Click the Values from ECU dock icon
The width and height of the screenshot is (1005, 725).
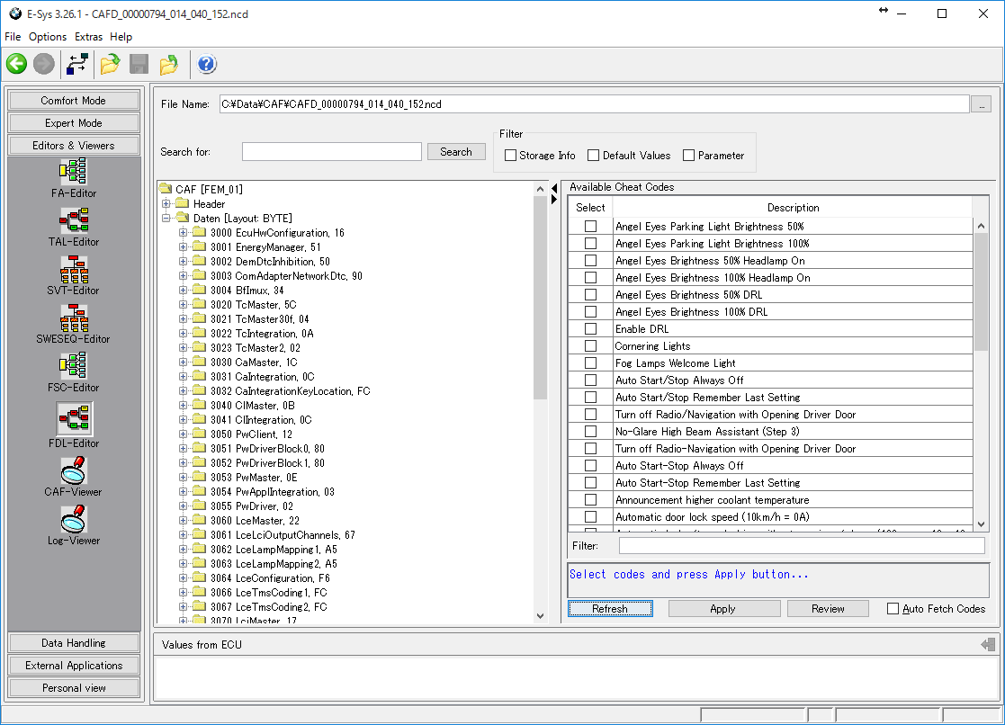click(988, 645)
